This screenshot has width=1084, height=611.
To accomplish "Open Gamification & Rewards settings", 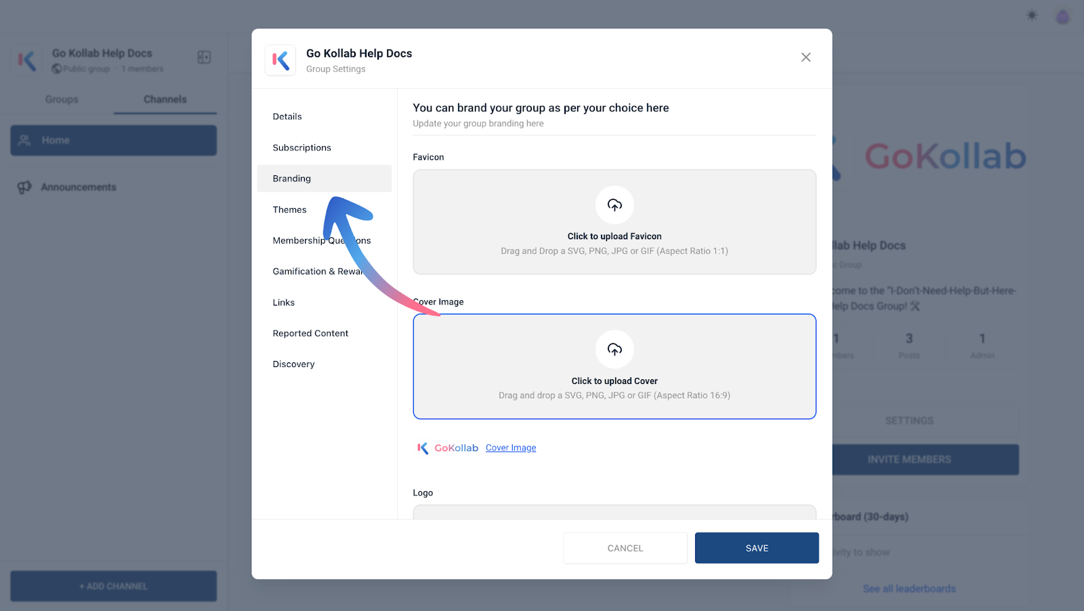I will point(324,271).
